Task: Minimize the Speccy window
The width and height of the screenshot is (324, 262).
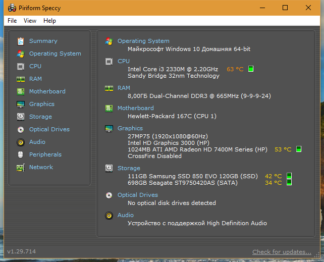Action: point(262,8)
